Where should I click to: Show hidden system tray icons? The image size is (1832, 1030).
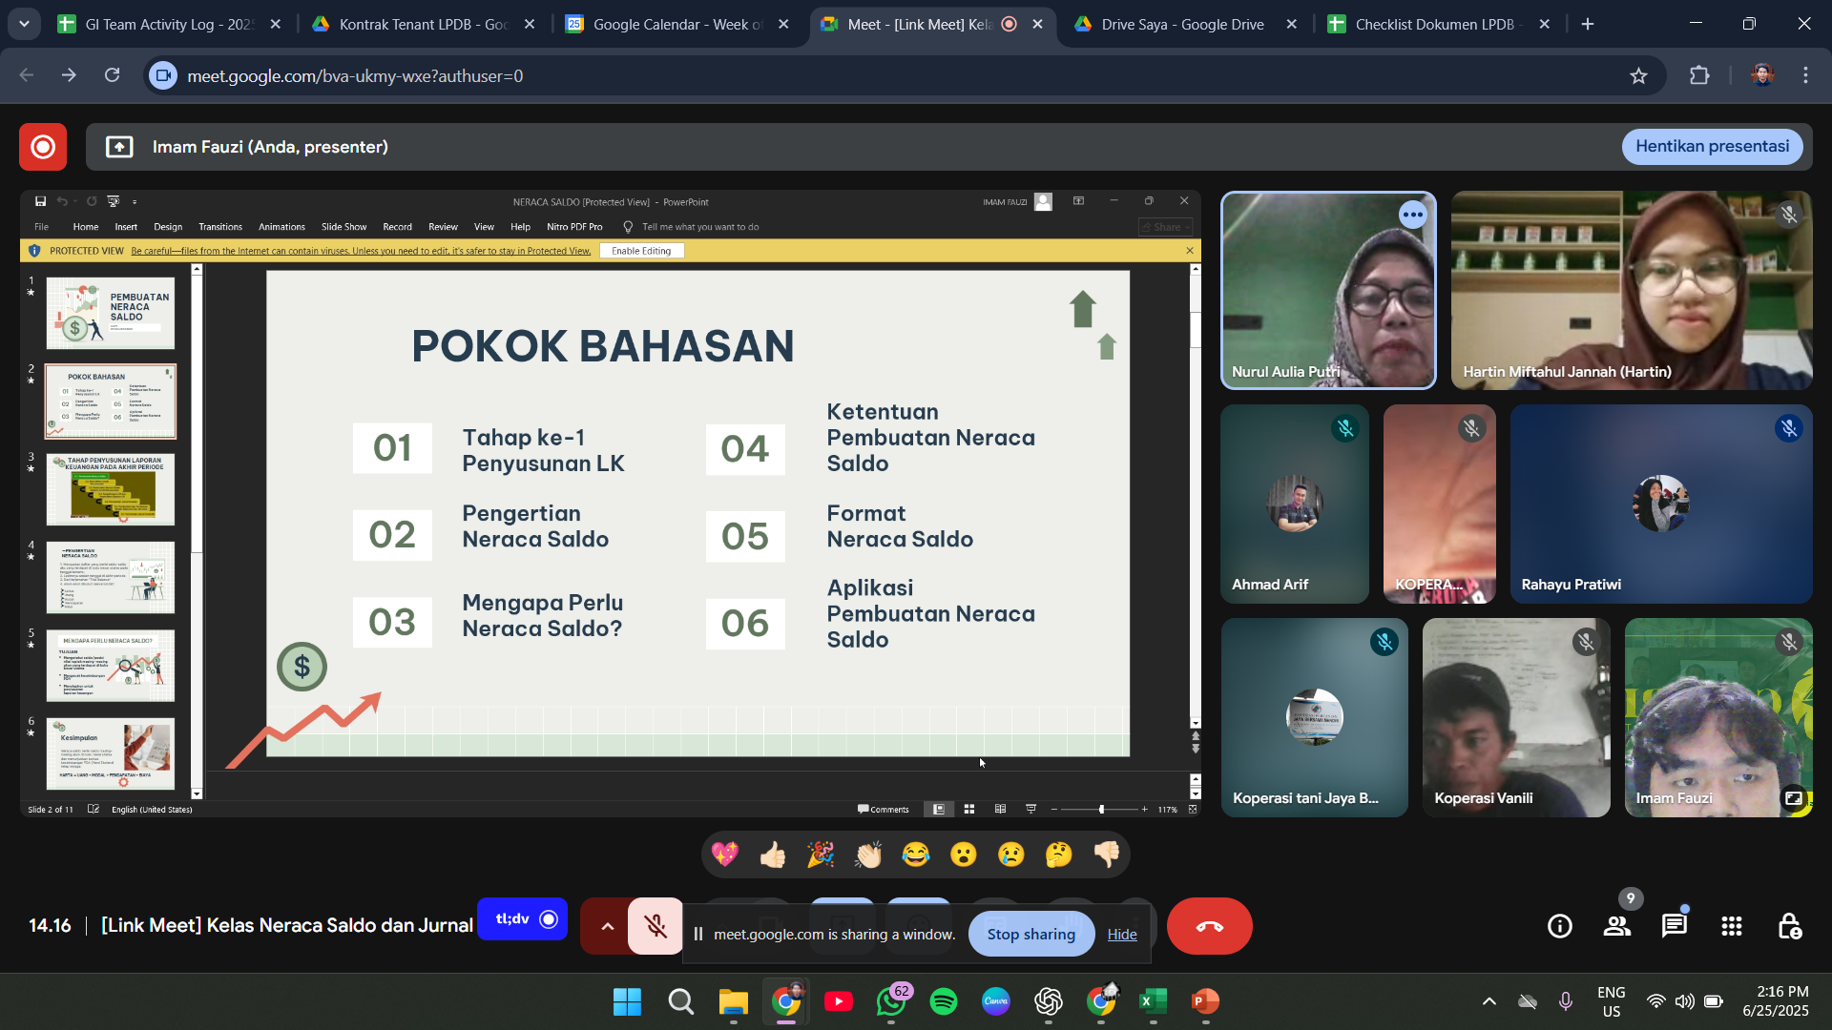pyautogui.click(x=1488, y=1001)
